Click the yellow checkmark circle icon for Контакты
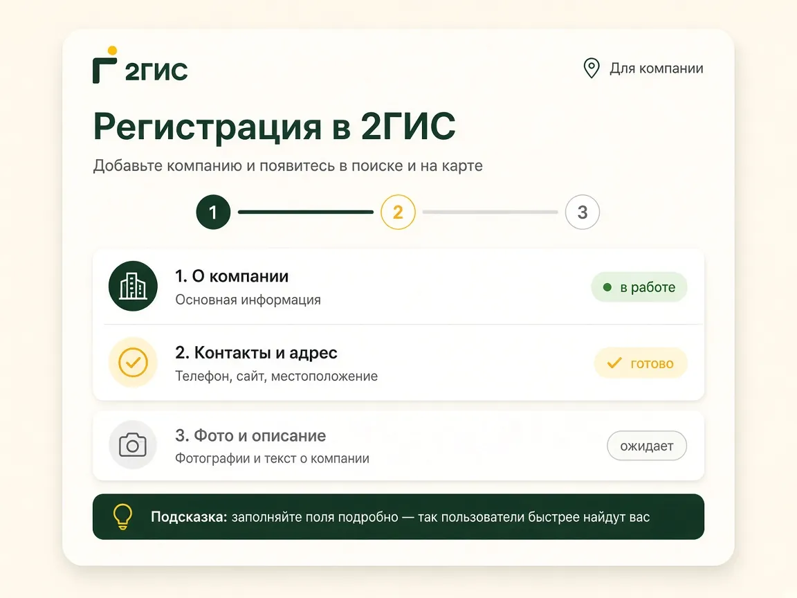The height and width of the screenshot is (598, 797). pyautogui.click(x=133, y=363)
